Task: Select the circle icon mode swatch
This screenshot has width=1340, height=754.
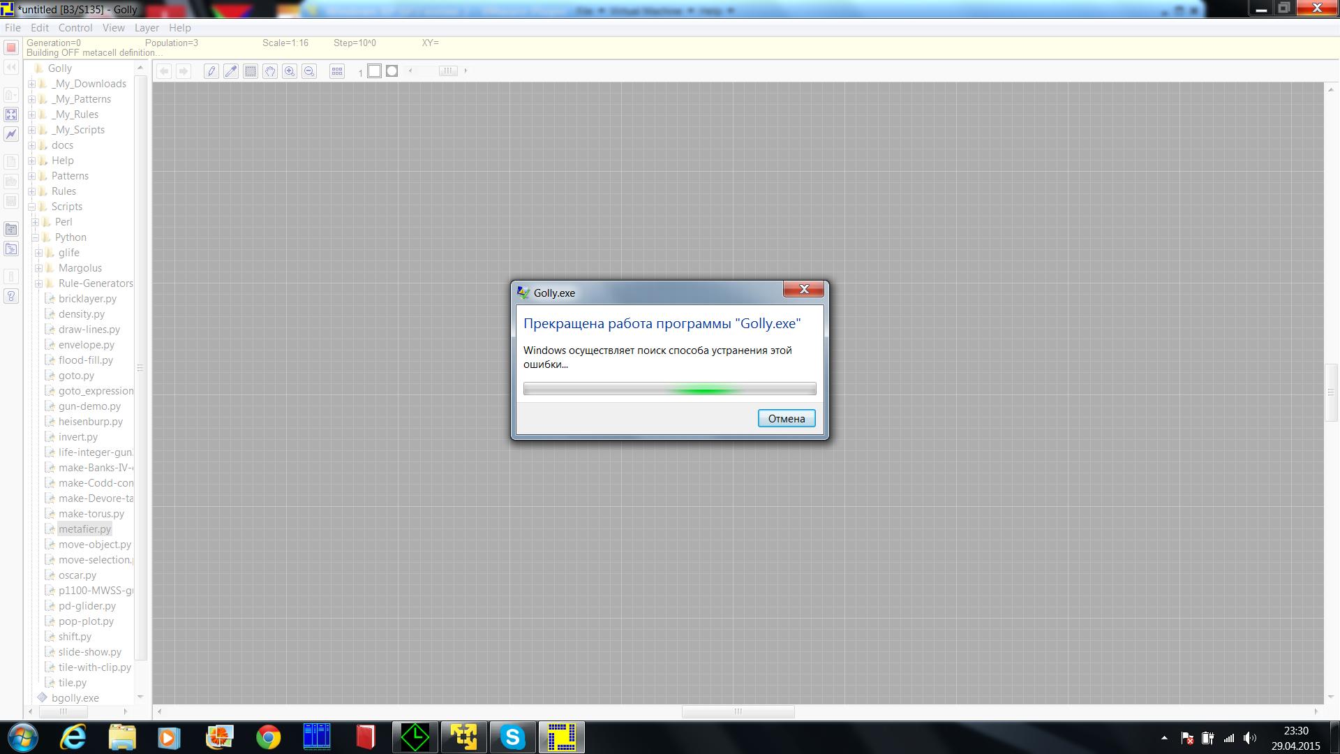Action: [392, 71]
